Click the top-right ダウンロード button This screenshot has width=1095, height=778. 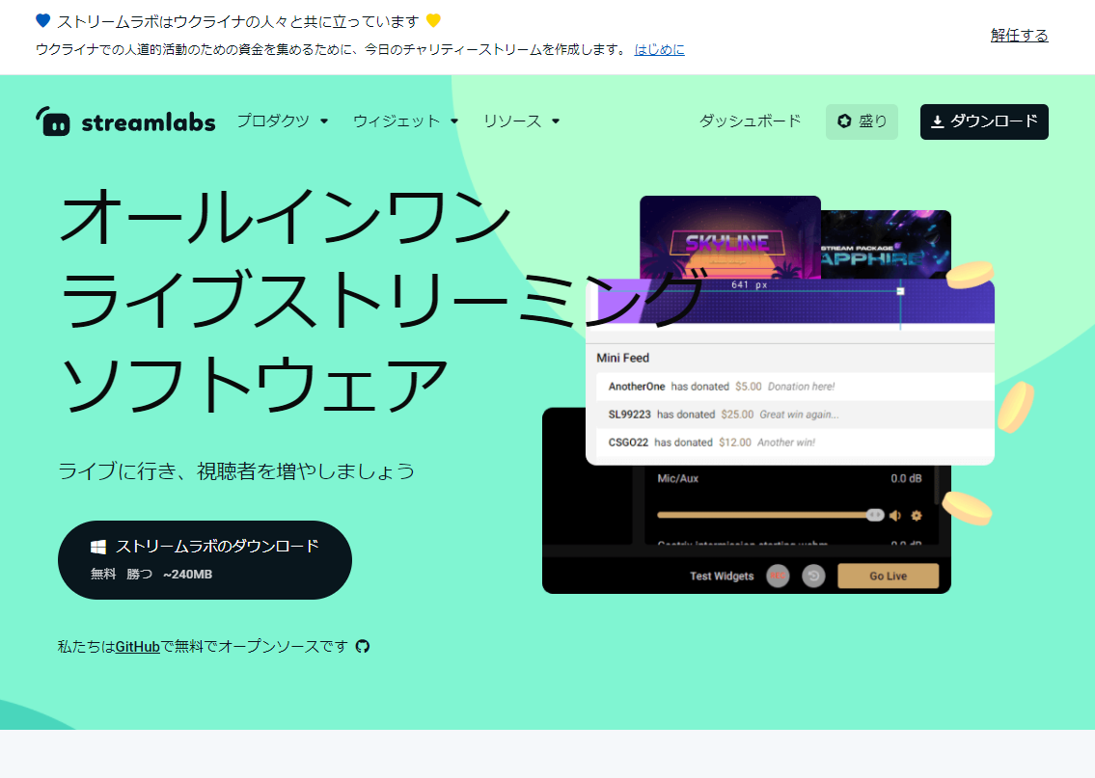(x=984, y=121)
